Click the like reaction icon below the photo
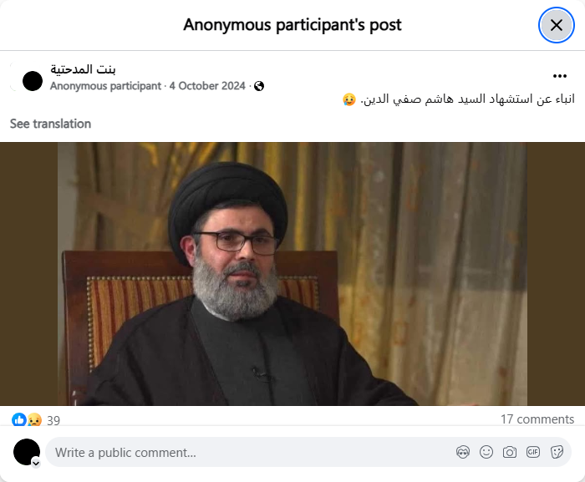The width and height of the screenshot is (585, 482). 18,419
